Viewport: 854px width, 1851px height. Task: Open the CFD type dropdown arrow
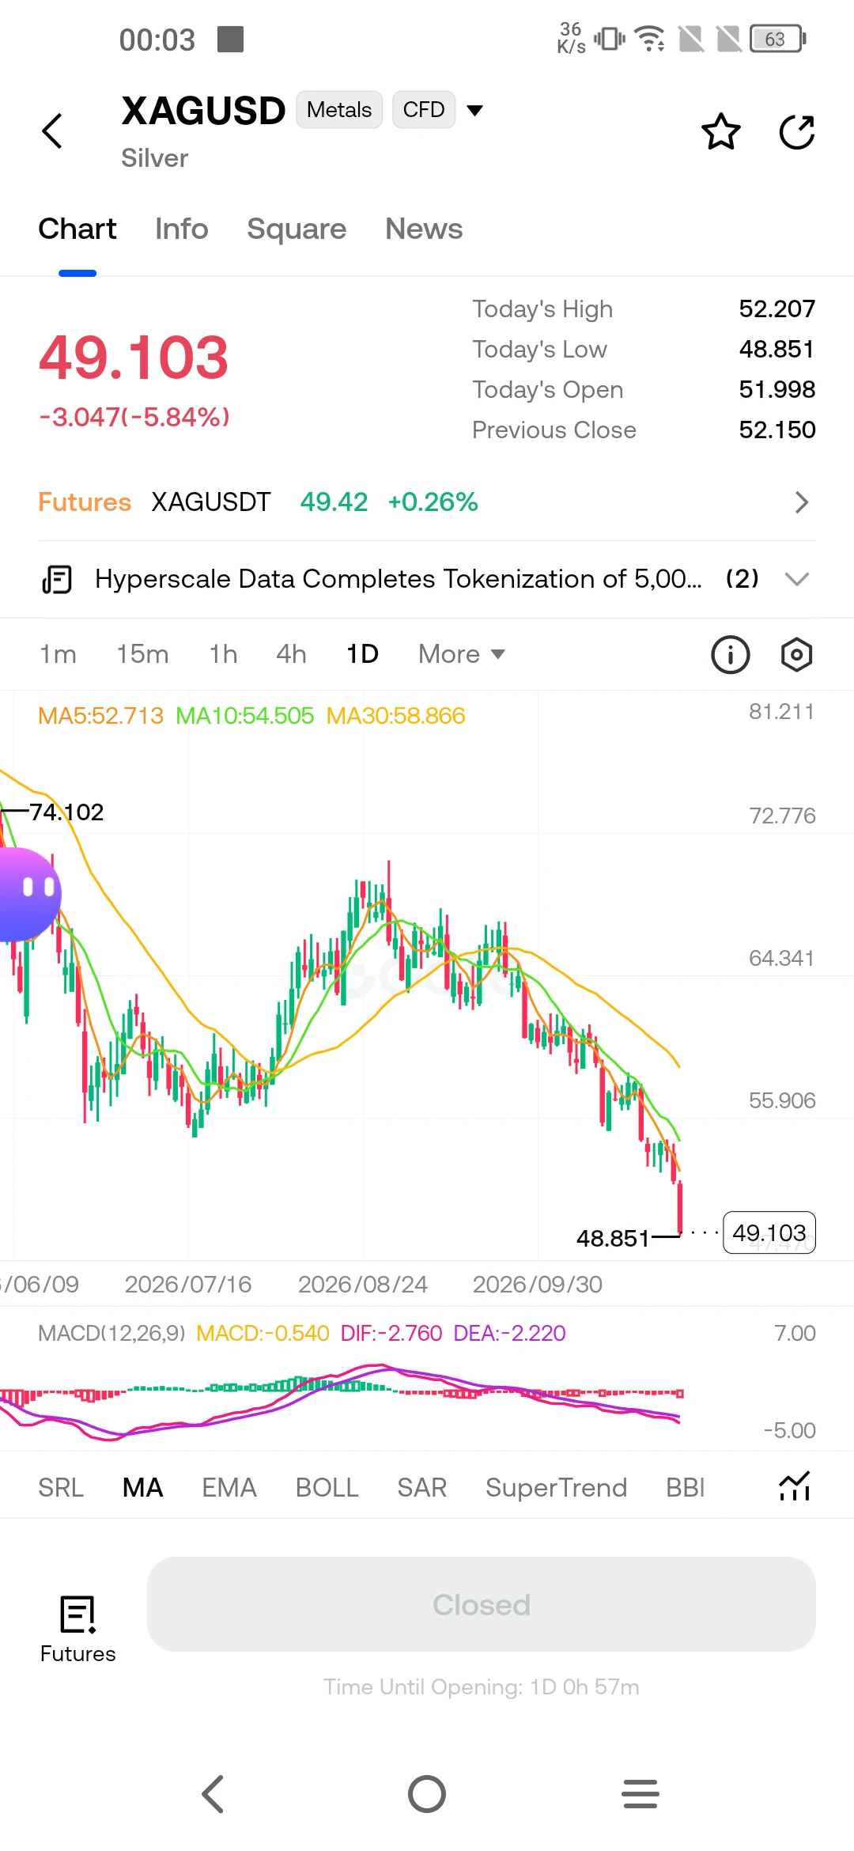click(x=474, y=110)
